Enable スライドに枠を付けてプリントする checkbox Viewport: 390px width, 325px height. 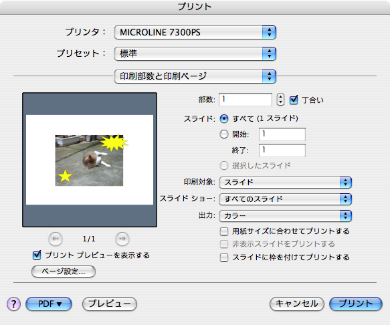click(x=224, y=257)
